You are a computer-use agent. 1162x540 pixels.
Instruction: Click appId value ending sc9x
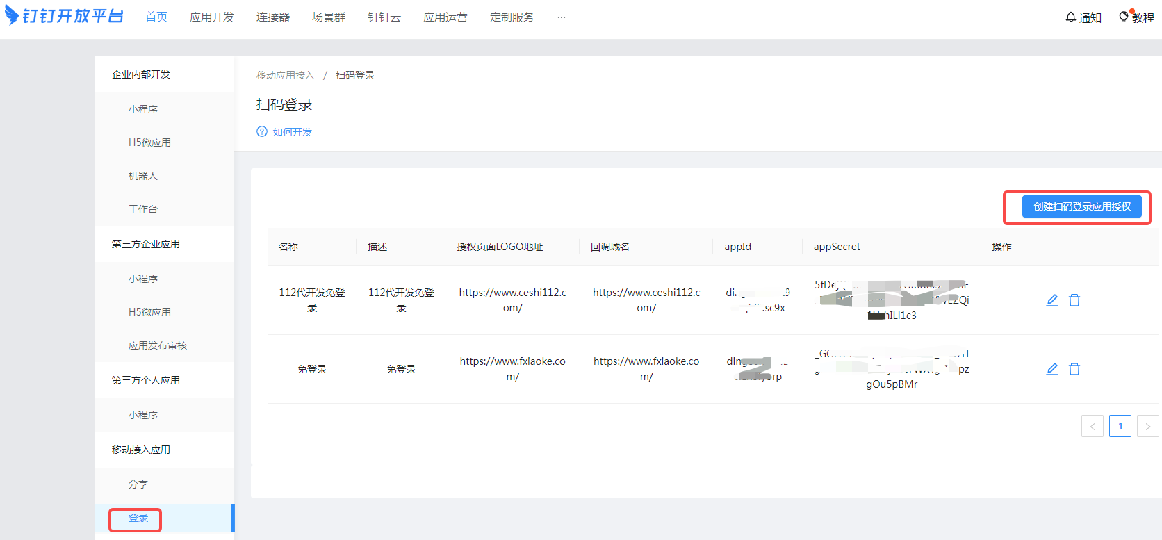click(758, 300)
